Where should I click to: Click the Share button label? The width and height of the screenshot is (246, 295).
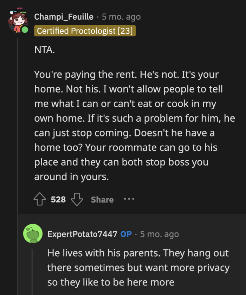pos(102,199)
